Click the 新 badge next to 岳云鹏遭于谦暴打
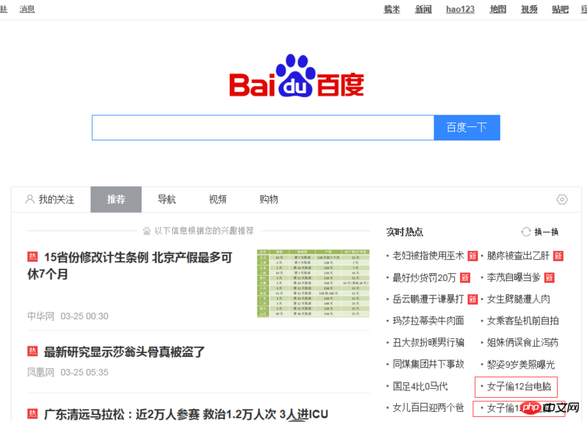This screenshot has height=422, width=587. pyautogui.click(x=473, y=299)
